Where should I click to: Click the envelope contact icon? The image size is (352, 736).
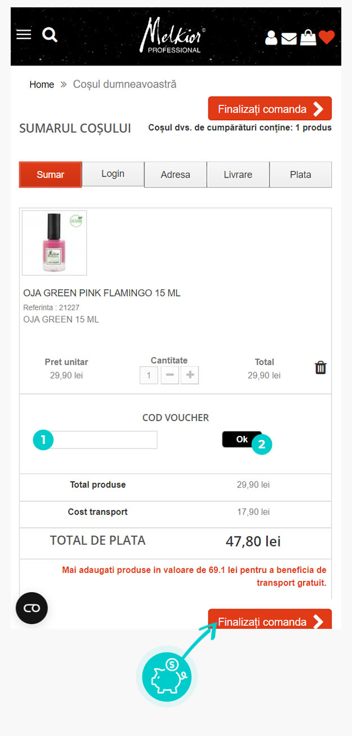point(289,38)
